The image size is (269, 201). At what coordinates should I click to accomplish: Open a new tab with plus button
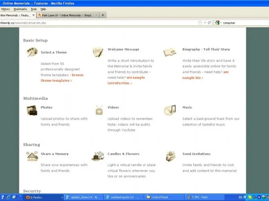click(103, 15)
